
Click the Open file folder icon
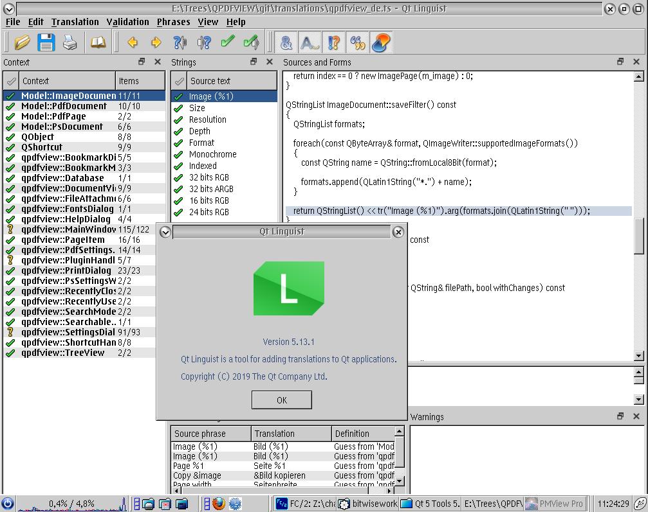pos(23,43)
